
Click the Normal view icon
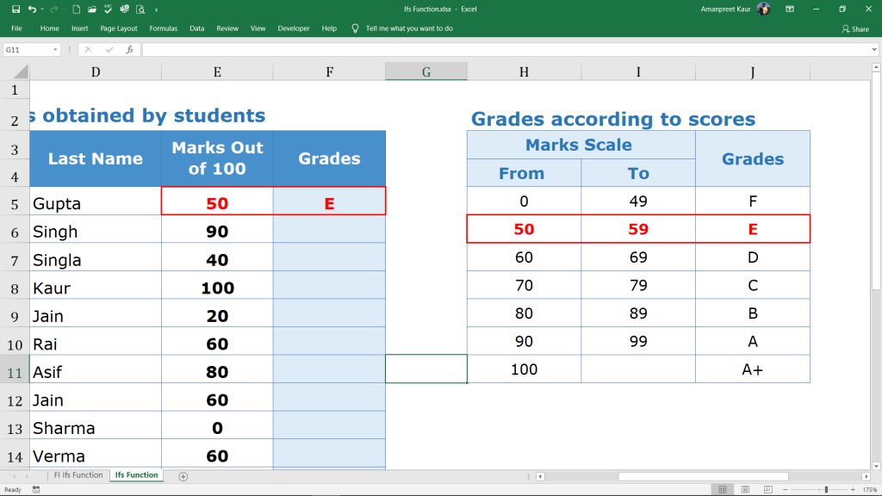click(723, 489)
